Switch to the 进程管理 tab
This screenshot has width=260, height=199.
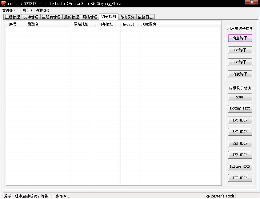(x=12, y=17)
